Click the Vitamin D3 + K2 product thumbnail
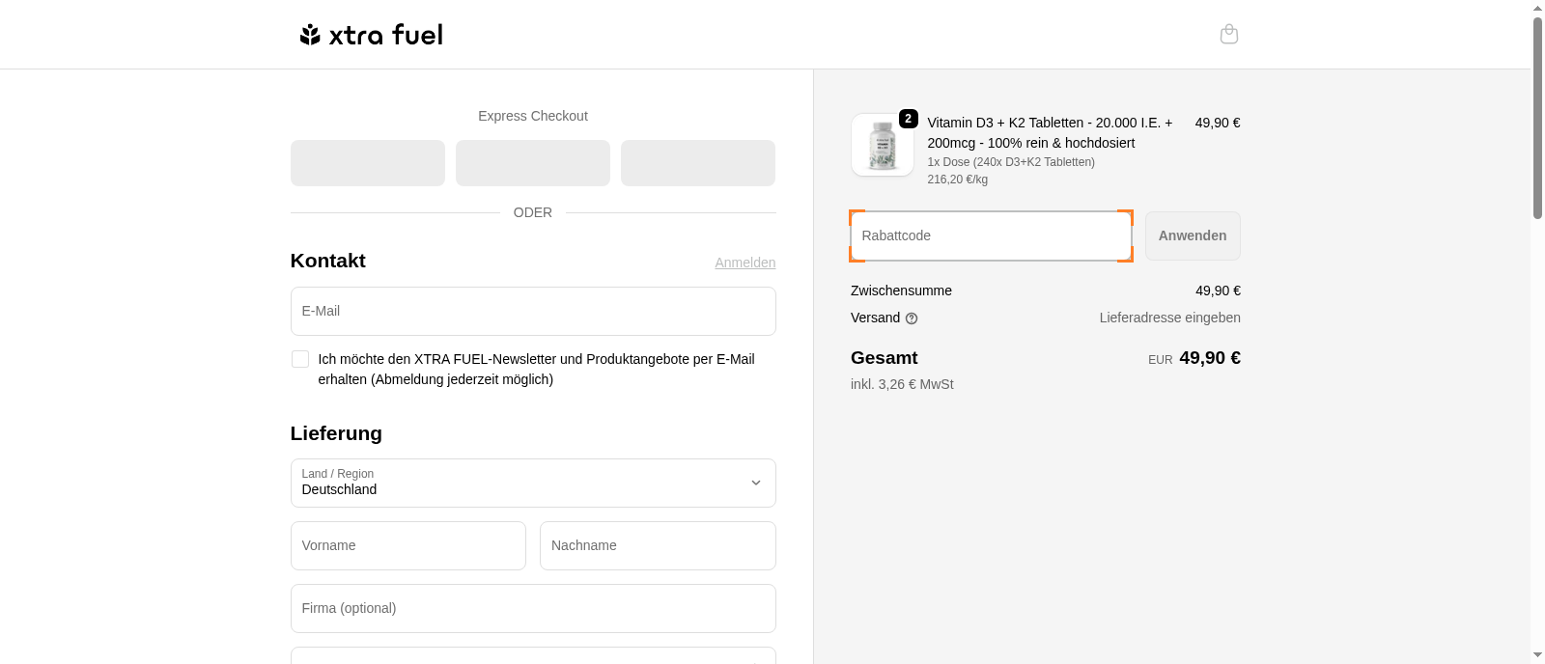This screenshot has width=1545, height=664. (x=882, y=146)
